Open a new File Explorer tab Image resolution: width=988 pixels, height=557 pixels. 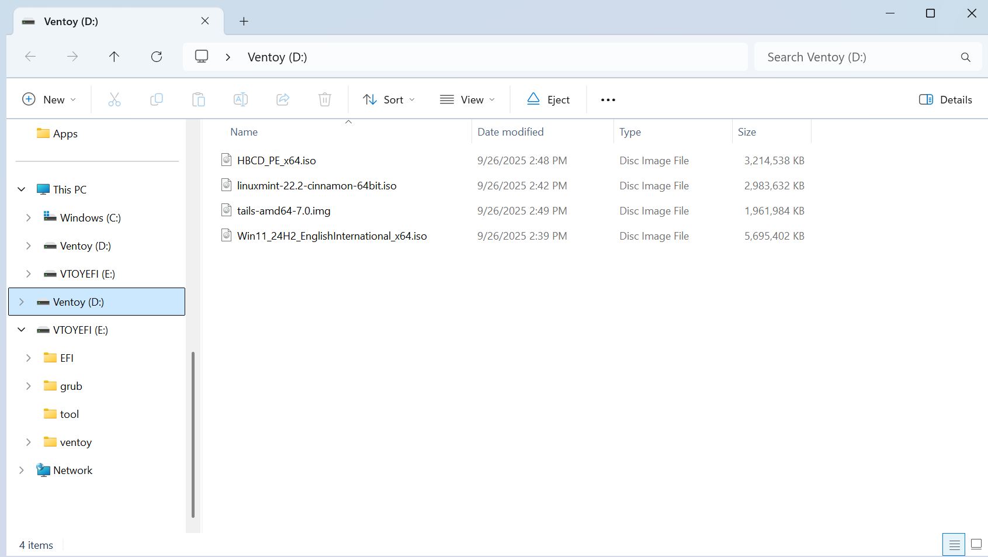coord(244,22)
